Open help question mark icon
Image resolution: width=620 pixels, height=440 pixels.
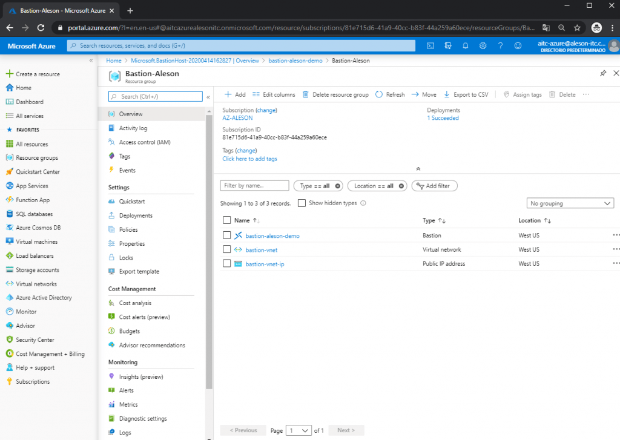tap(500, 46)
